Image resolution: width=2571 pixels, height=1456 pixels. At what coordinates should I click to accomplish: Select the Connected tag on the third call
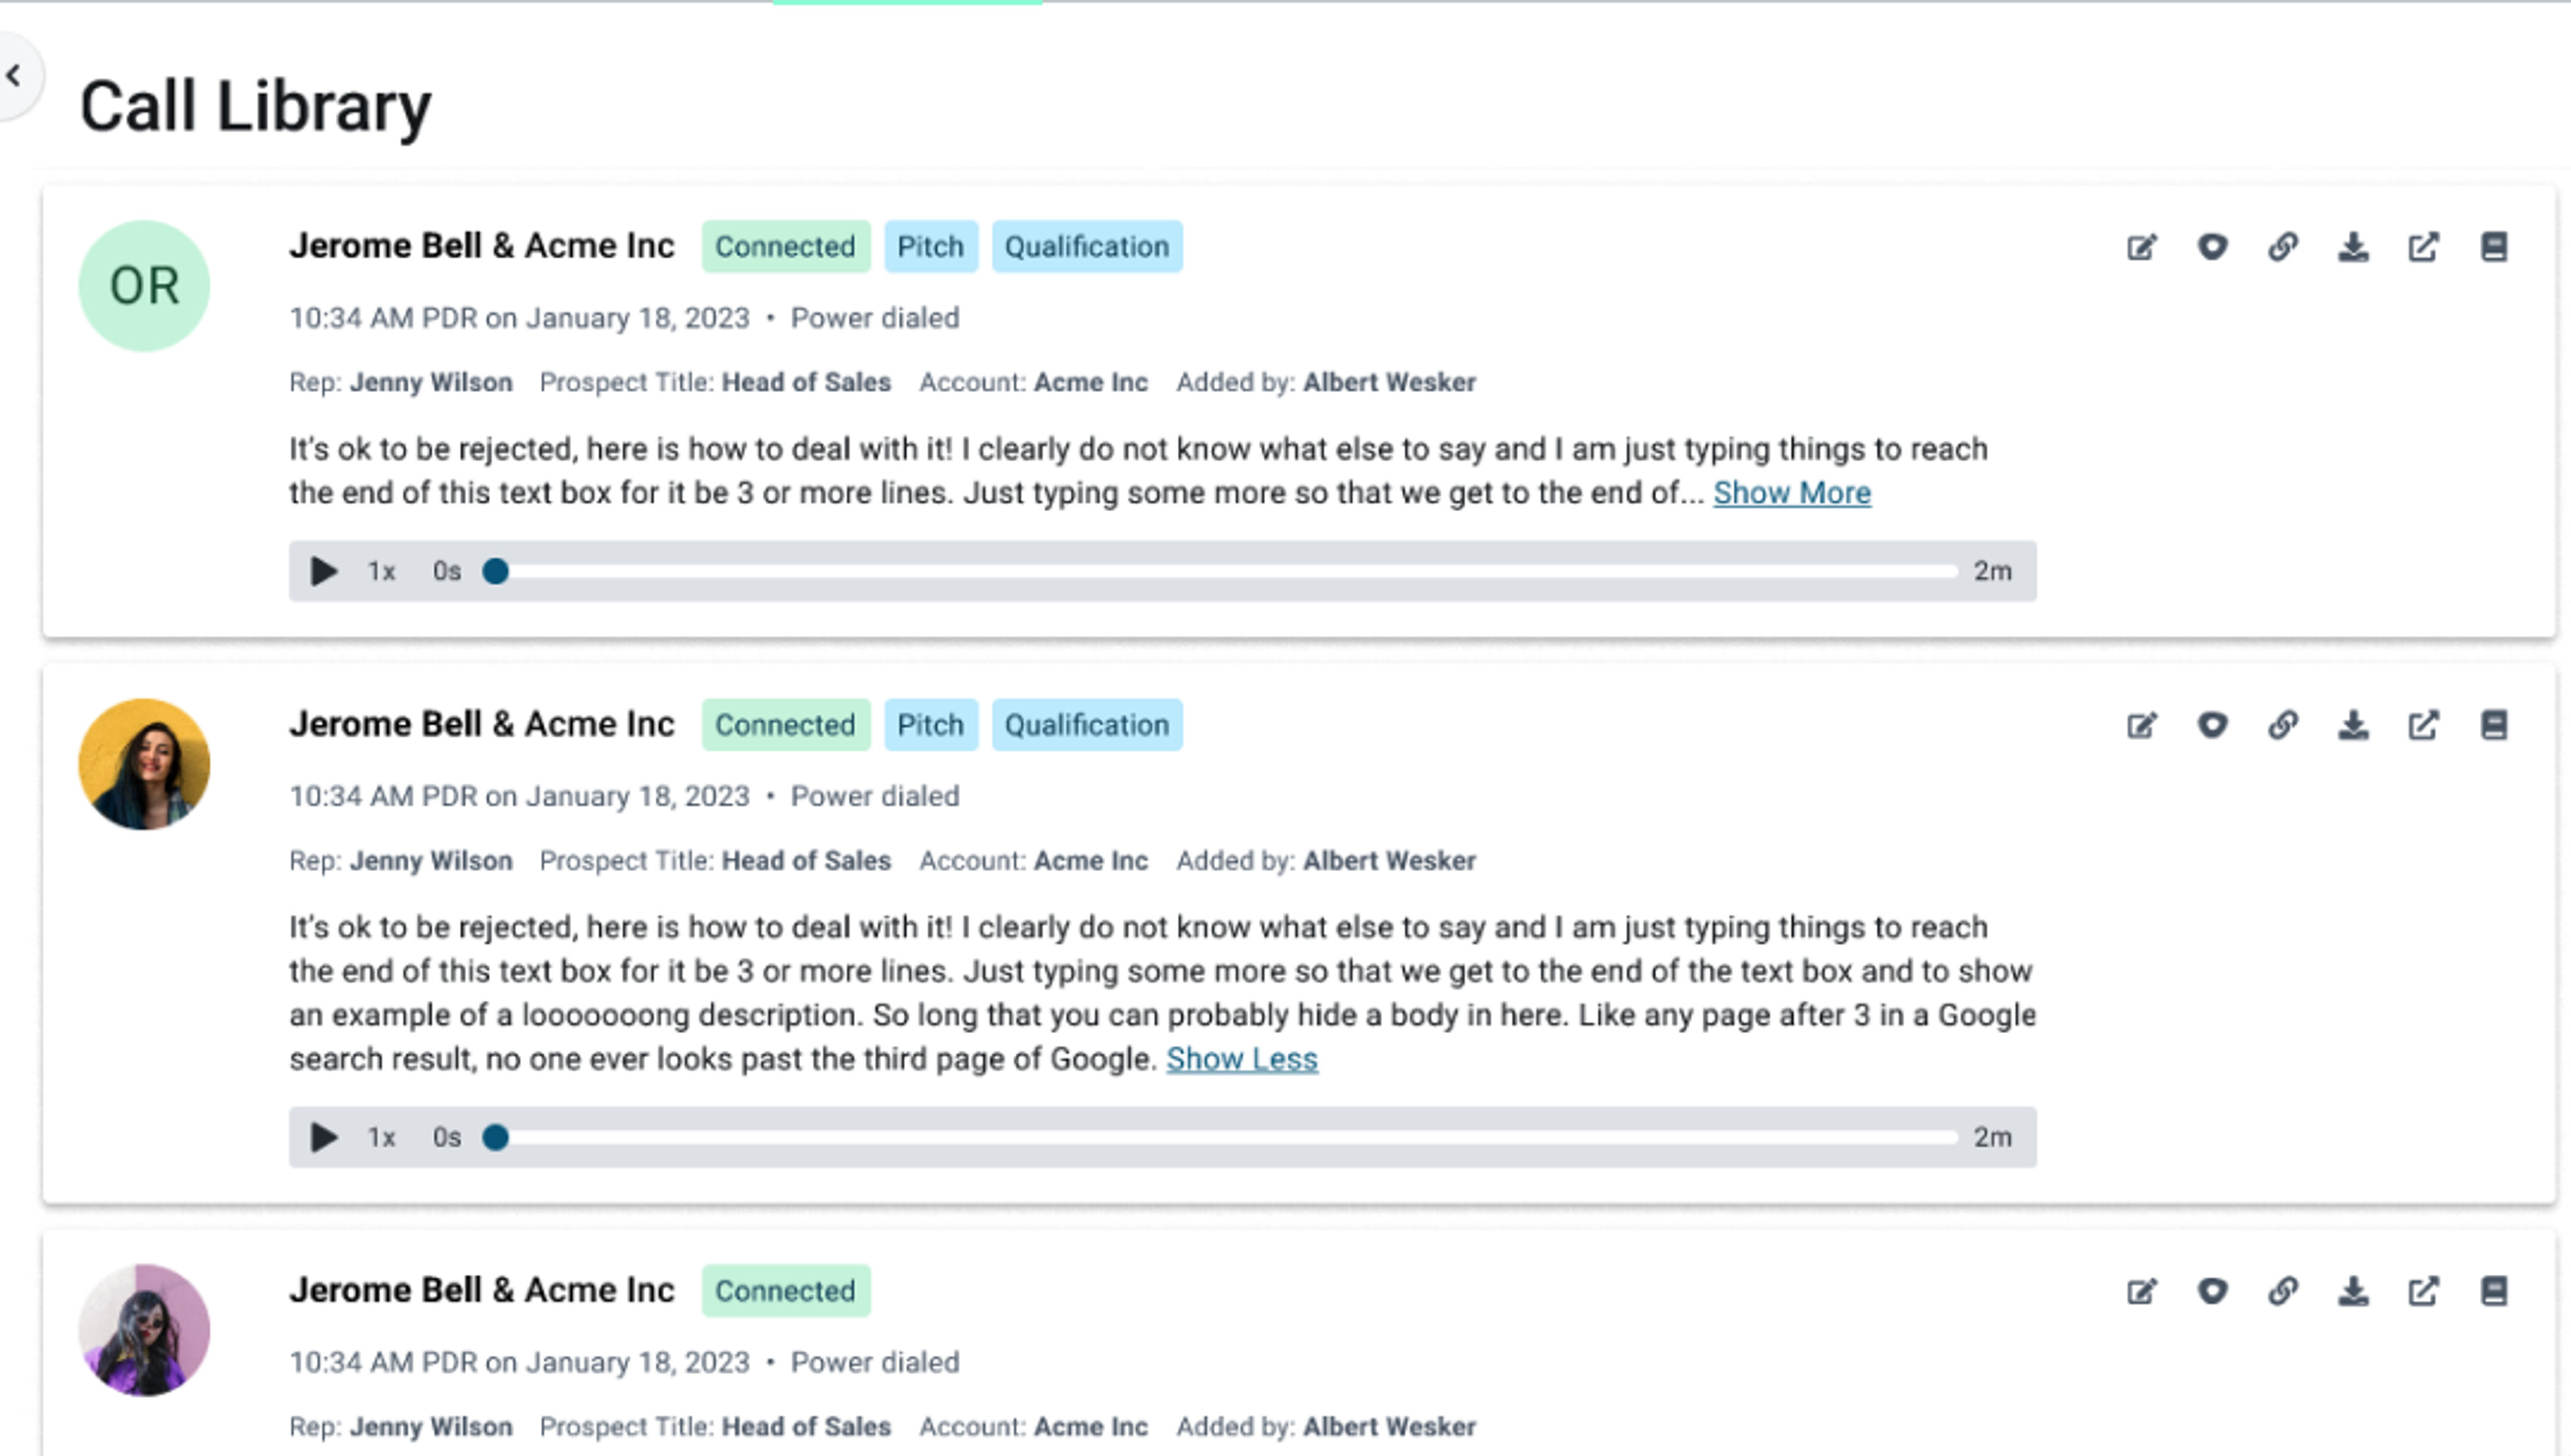(x=786, y=1291)
